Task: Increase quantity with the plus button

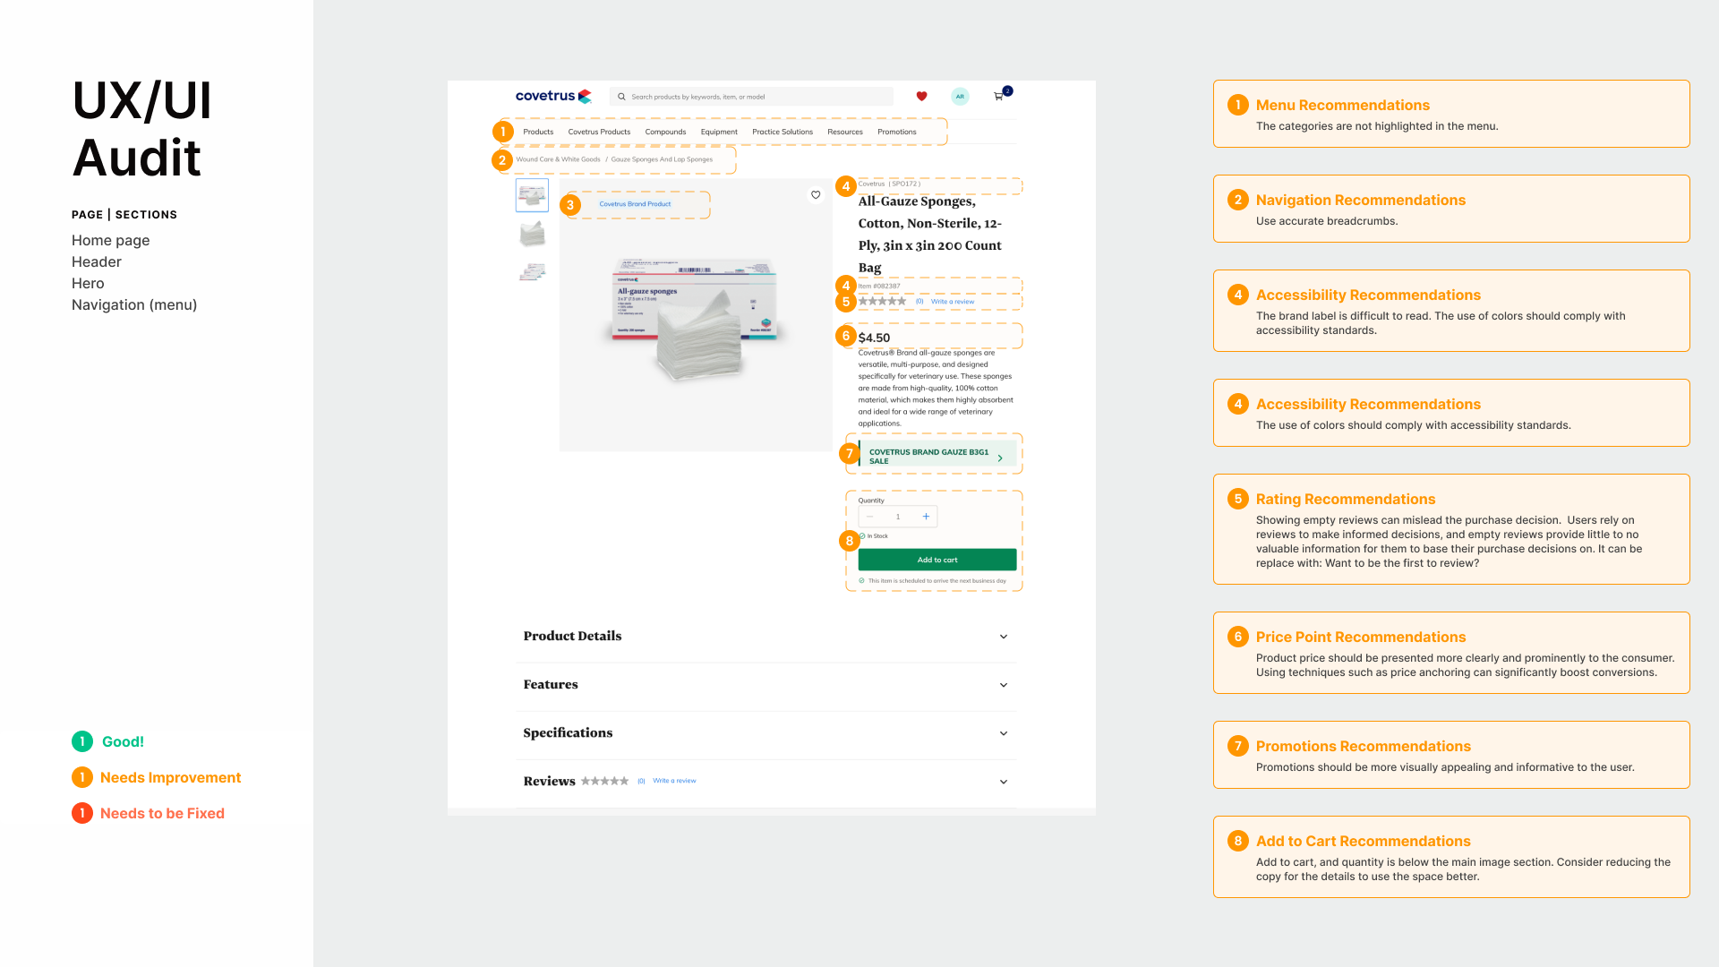Action: coord(926,517)
